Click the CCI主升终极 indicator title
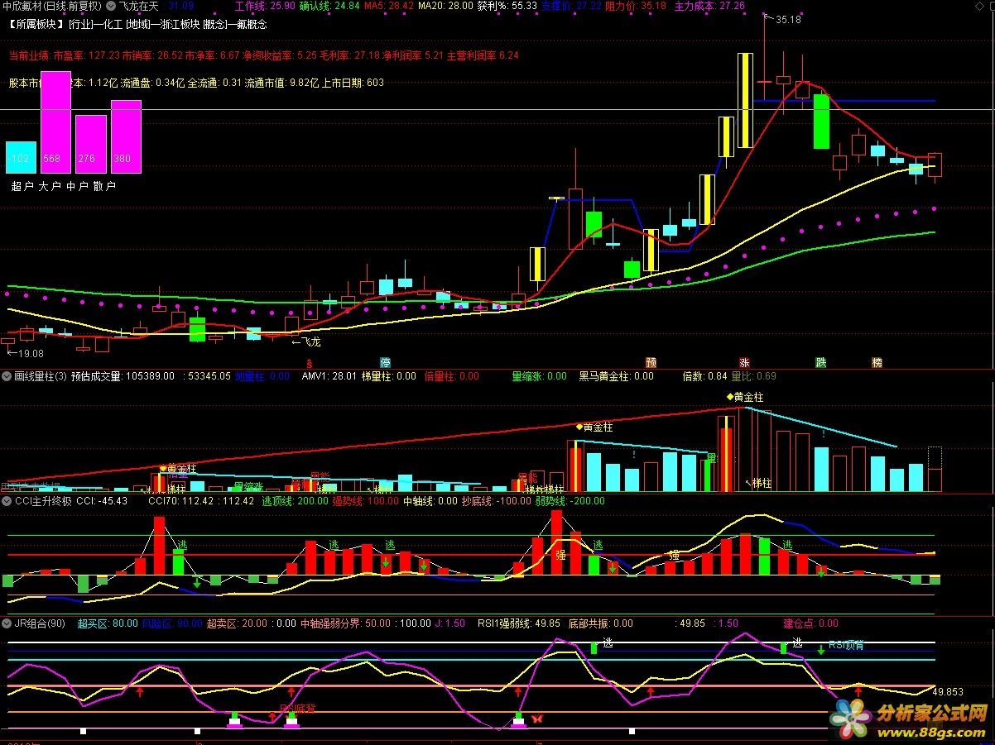The image size is (995, 745). (x=42, y=501)
